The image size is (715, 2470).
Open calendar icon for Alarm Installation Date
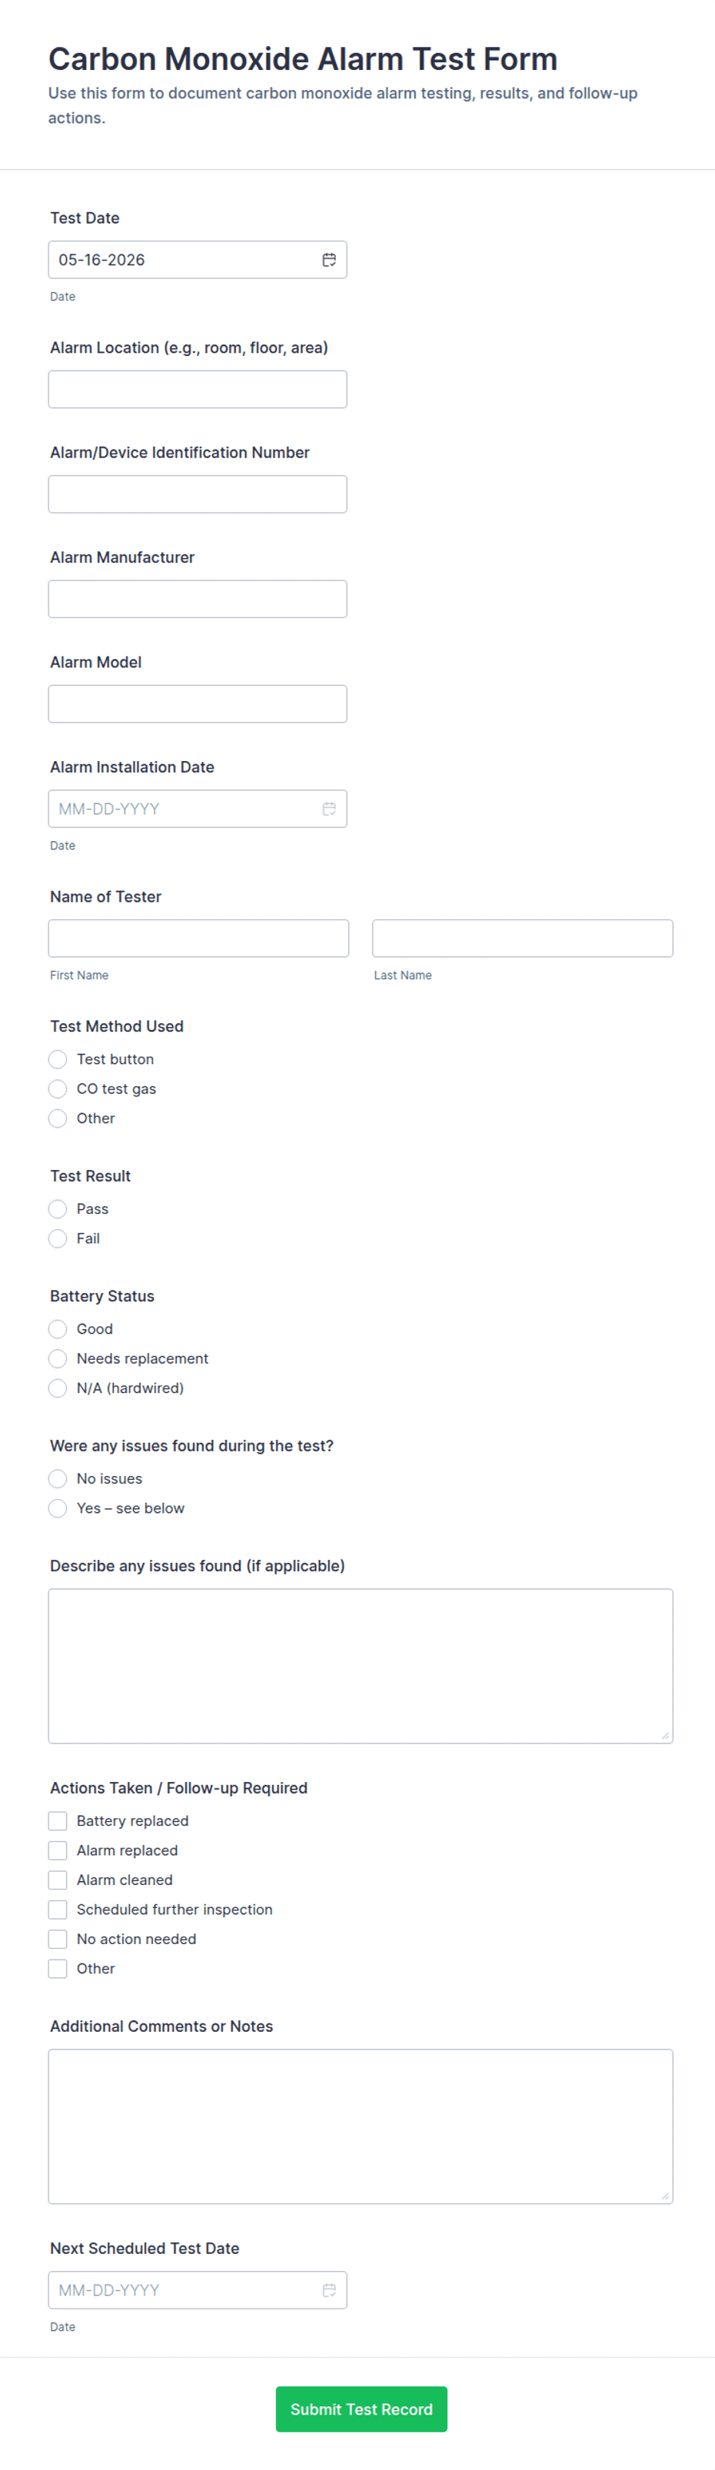(x=329, y=809)
